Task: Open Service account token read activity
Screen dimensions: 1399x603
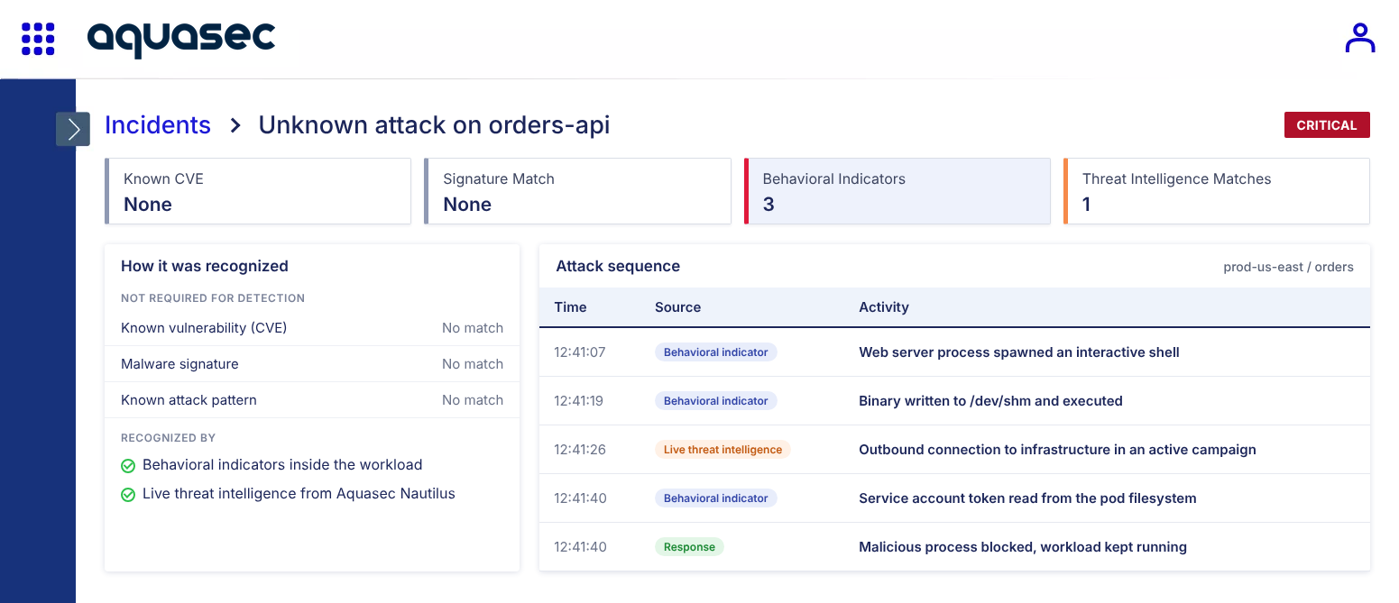Action: coord(1027,498)
